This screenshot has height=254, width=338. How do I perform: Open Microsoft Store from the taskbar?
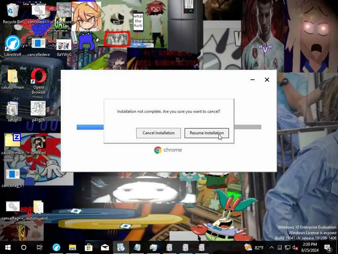88,247
